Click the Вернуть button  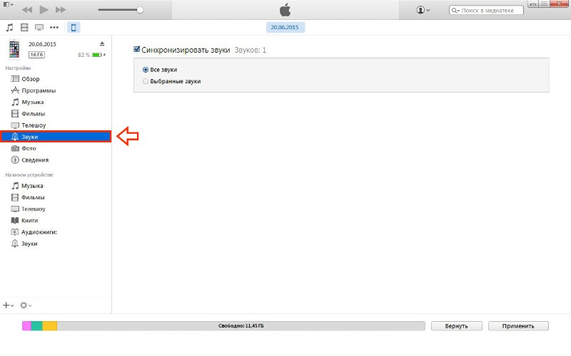coord(456,326)
